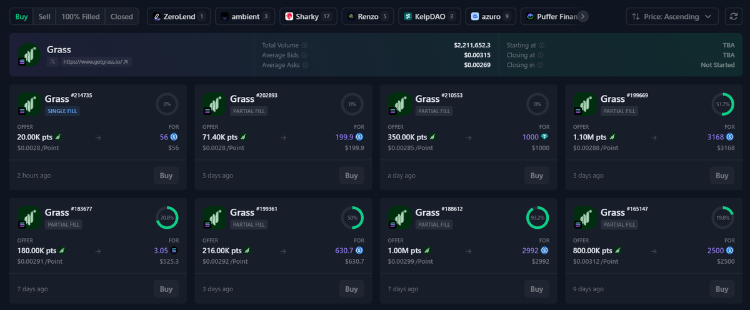This screenshot has height=310, width=750.
Task: Click the Grass logo on offer #199361
Action: 214,217
